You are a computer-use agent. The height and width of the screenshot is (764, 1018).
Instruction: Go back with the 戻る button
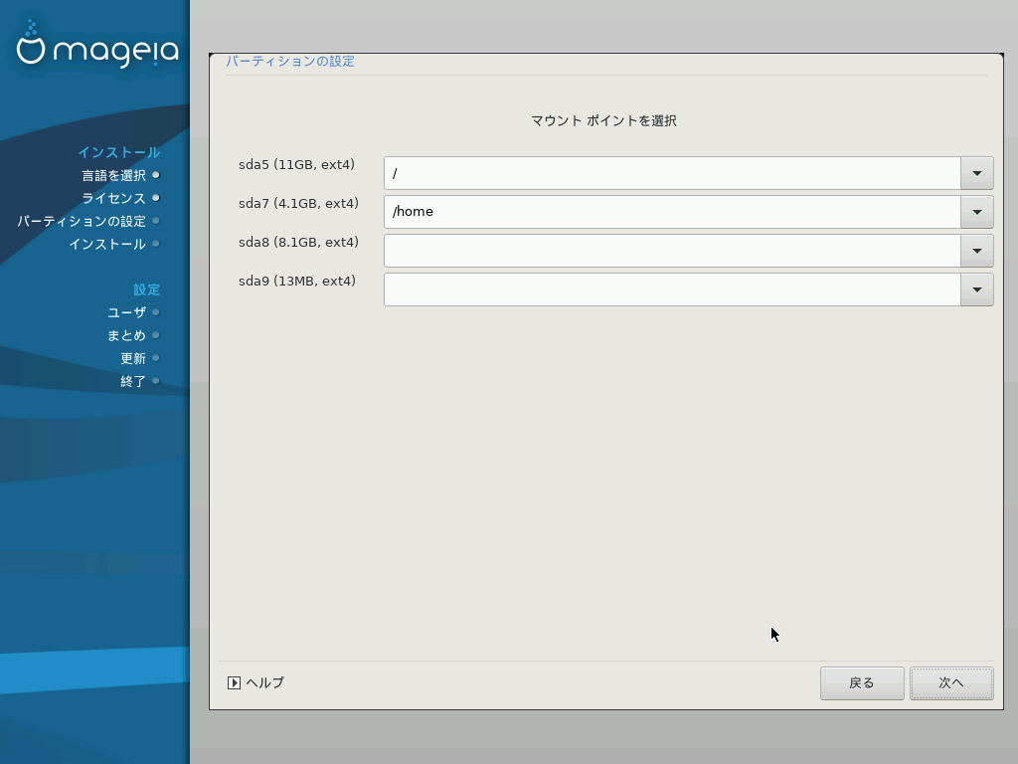(x=862, y=683)
